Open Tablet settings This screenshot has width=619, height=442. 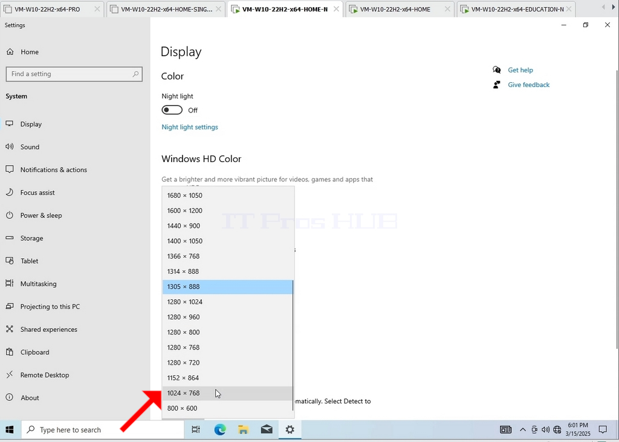tap(75, 261)
